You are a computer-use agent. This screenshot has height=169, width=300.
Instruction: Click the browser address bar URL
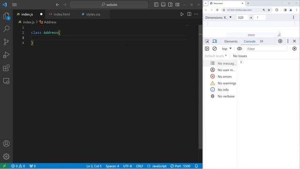[x=240, y=10]
